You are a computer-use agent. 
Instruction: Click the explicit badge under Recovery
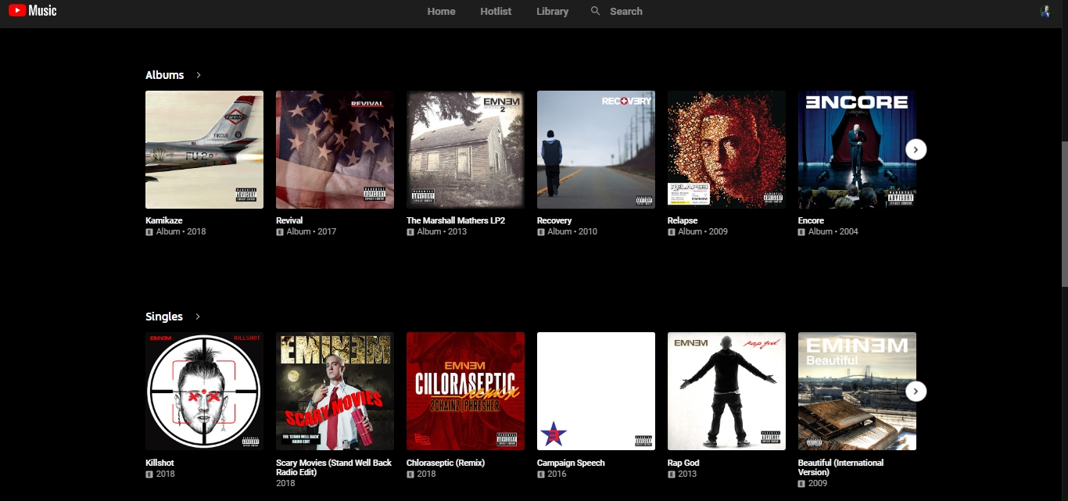(541, 232)
